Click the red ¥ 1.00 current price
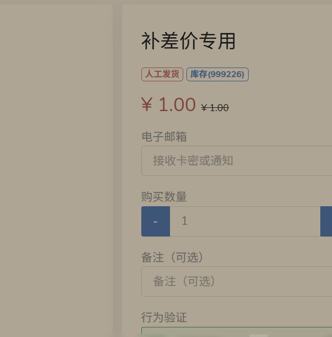This screenshot has height=337, width=332. coord(168,105)
